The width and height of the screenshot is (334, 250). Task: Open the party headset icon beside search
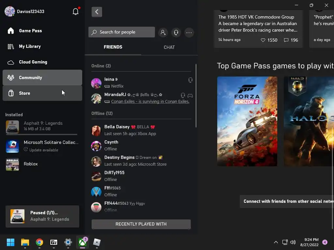point(176,32)
